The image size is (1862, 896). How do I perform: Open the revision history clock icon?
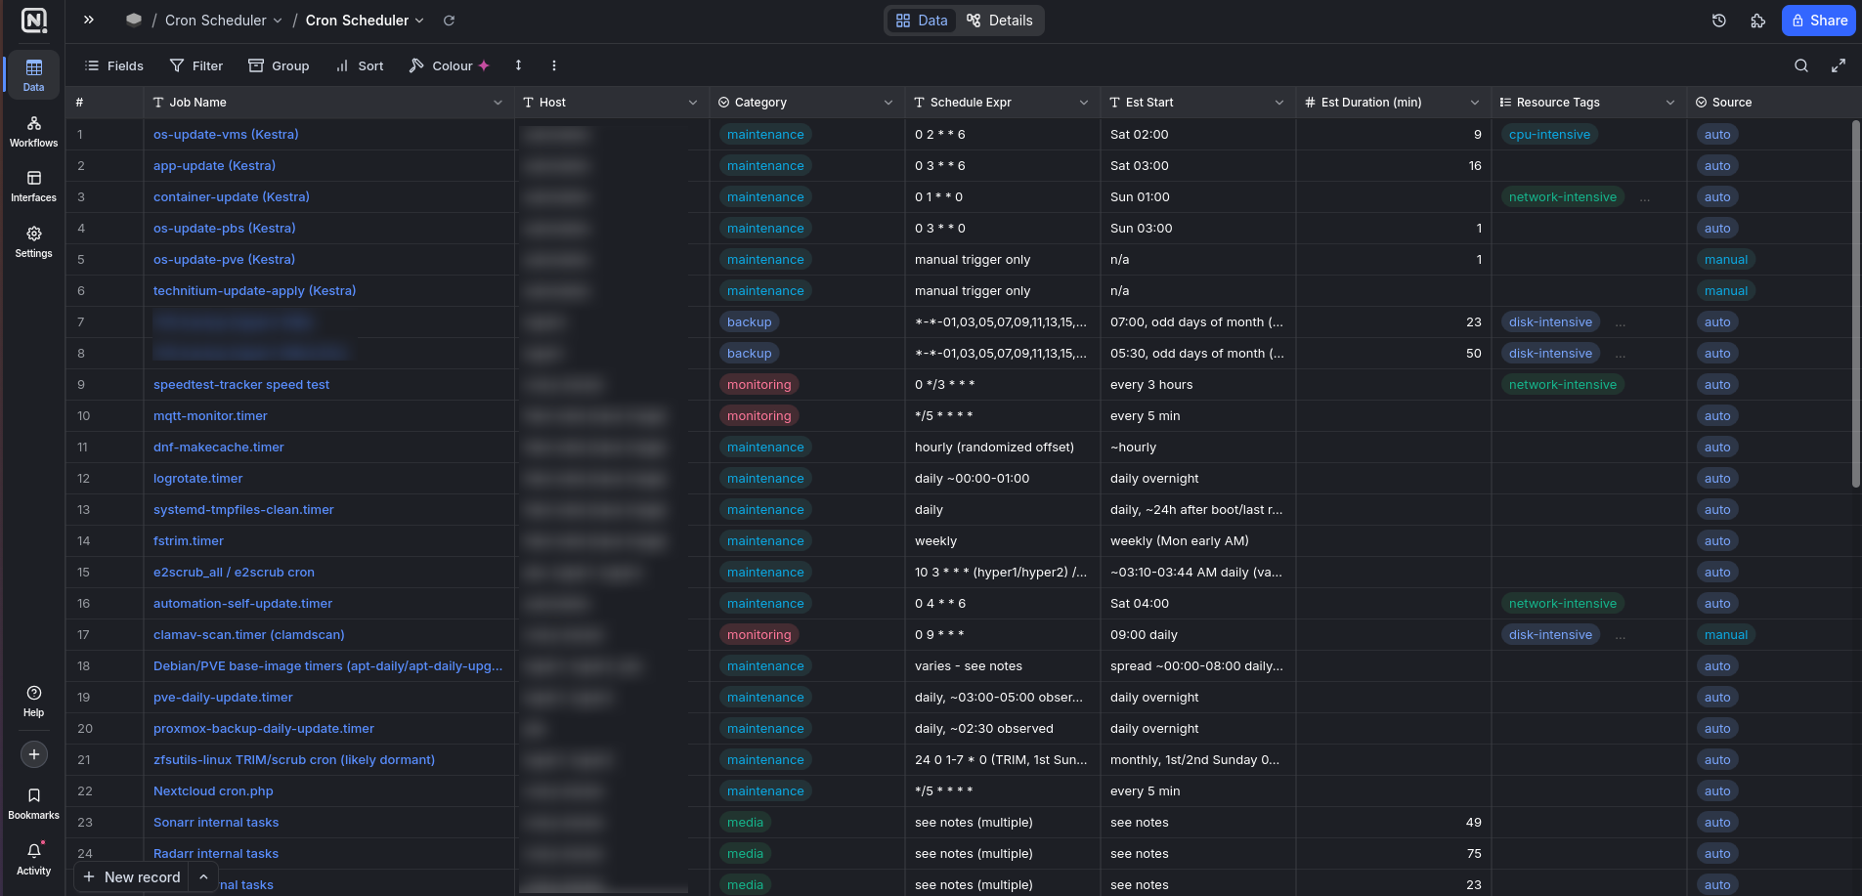1719,21
